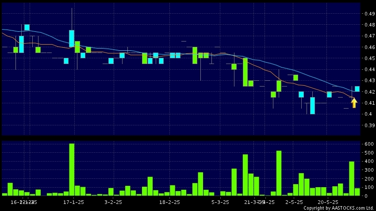Click the last cyan candle at the chart's right end
Screen dimensions: 376x211
[357, 89]
